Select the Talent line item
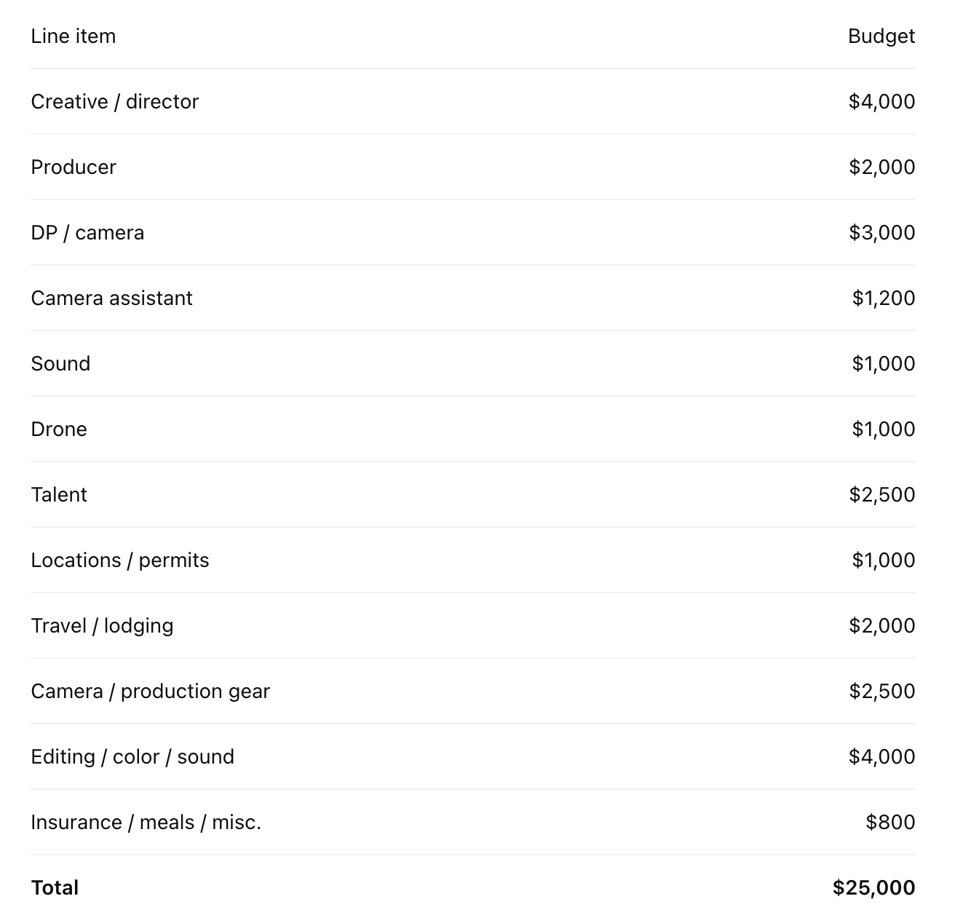This screenshot has height=923, width=971. (59, 495)
